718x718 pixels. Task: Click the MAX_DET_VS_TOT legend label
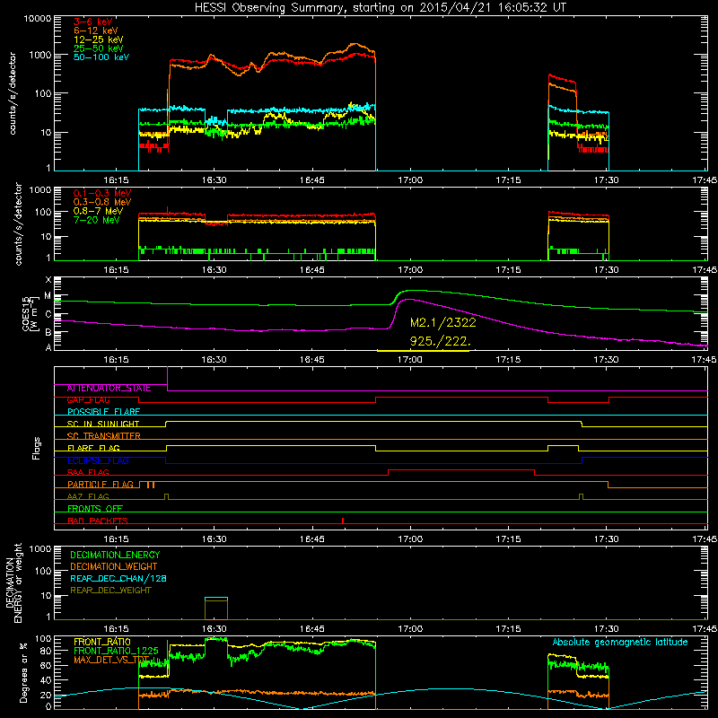tap(111, 660)
